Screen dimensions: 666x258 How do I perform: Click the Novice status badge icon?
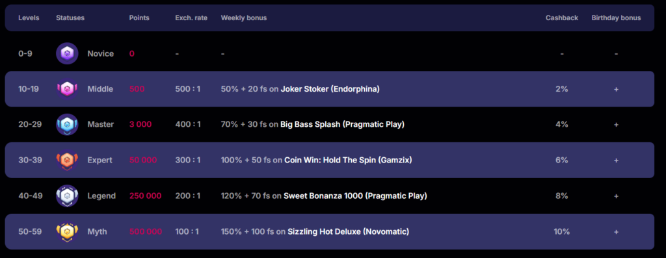pos(67,53)
